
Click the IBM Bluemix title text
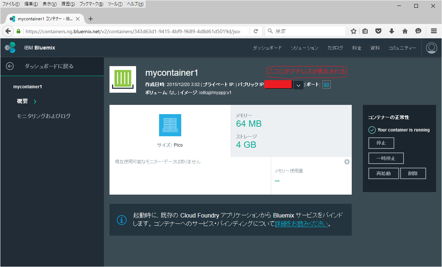click(x=40, y=48)
